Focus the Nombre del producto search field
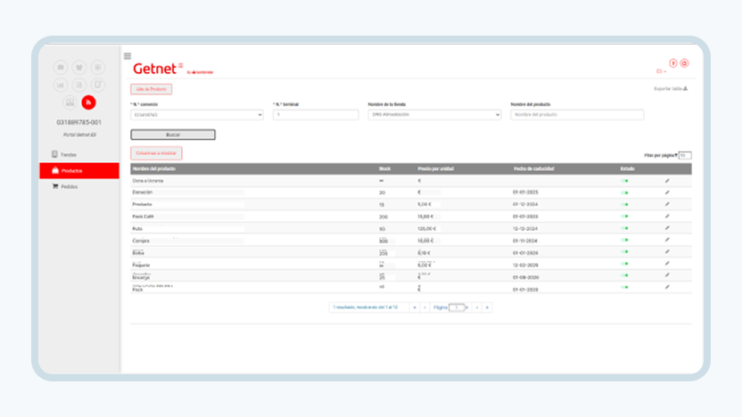The height and width of the screenshot is (417, 742). tap(577, 115)
